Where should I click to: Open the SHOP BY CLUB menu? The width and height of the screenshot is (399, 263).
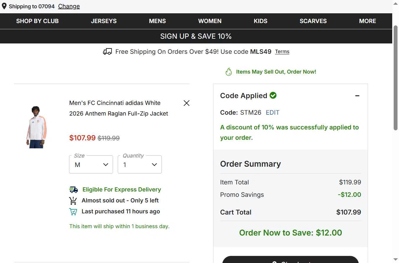click(37, 21)
